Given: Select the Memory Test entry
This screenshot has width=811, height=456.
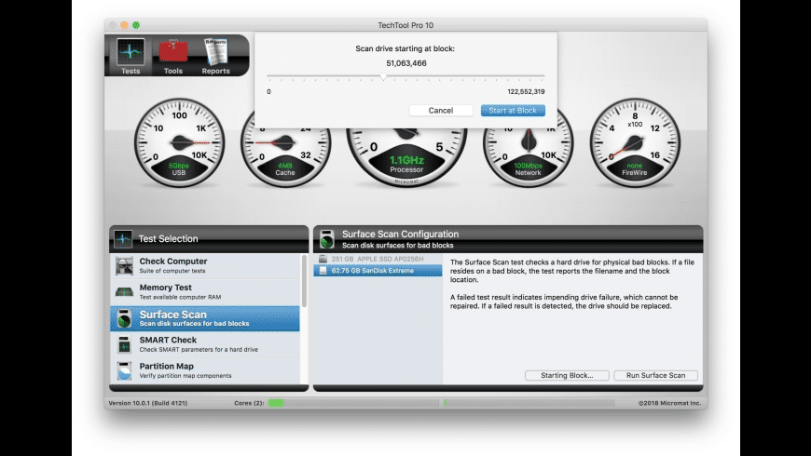Looking at the screenshot, I should (x=205, y=292).
